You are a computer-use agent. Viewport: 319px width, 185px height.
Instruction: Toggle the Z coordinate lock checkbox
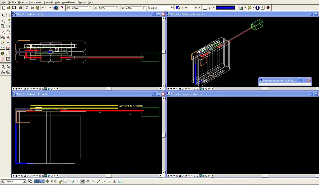144,8
